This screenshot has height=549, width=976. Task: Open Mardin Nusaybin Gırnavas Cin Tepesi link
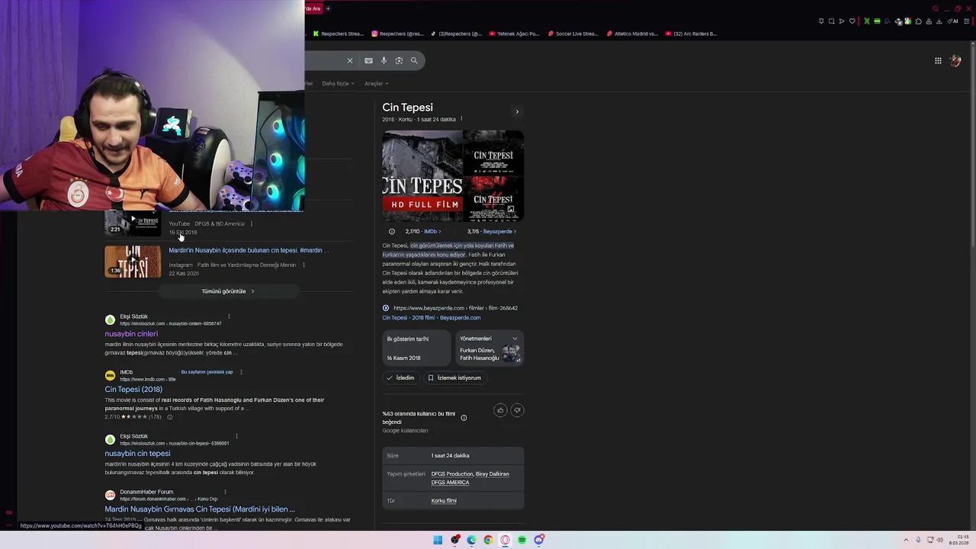(x=200, y=509)
